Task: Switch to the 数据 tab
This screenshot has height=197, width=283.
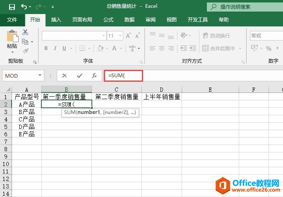Action: coord(130,19)
